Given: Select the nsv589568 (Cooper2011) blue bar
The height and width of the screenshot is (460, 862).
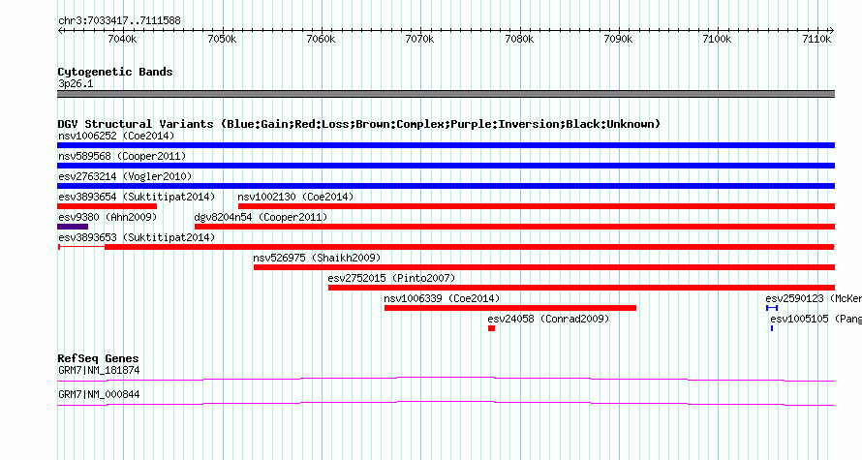Looking at the screenshot, I should [x=446, y=166].
